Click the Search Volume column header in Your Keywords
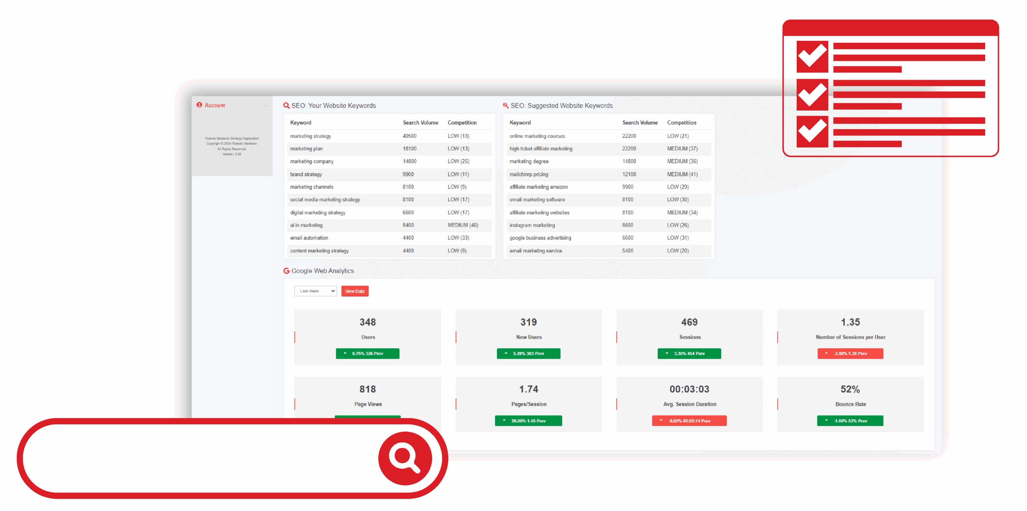The height and width of the screenshot is (511, 1027). click(x=420, y=123)
